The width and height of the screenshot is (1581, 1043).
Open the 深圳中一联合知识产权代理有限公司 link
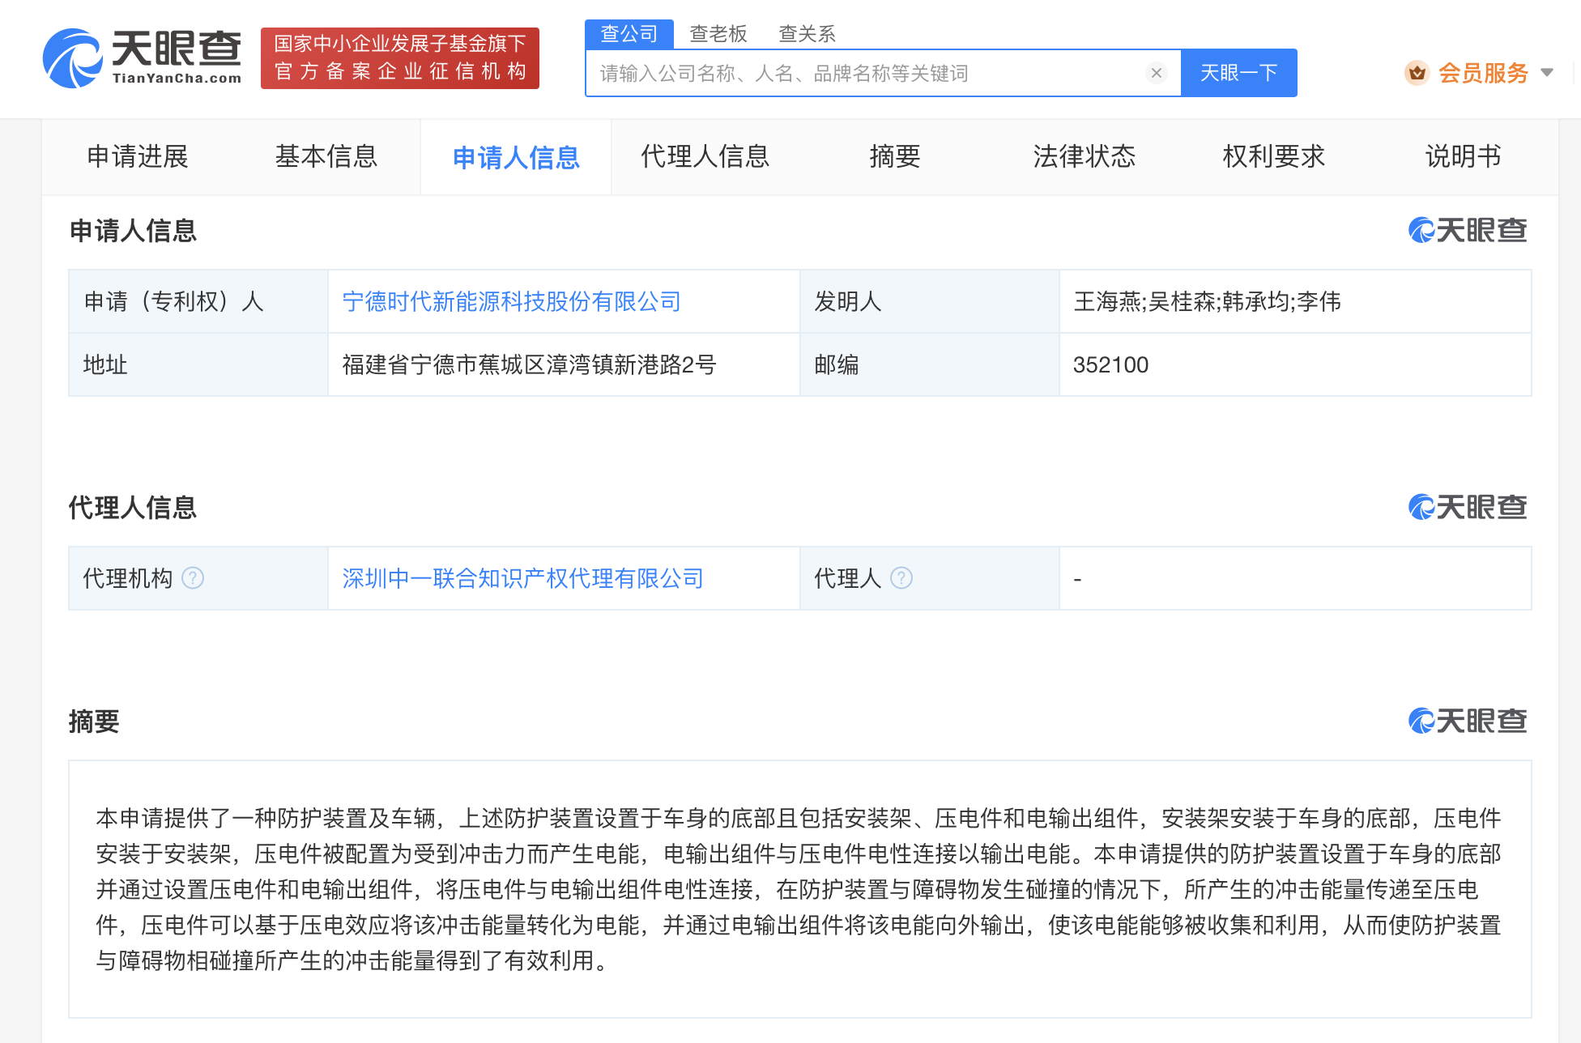[524, 578]
